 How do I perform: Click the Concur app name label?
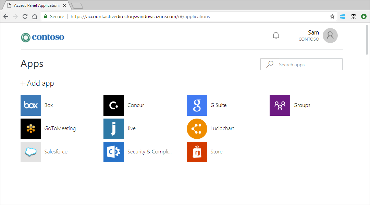click(136, 105)
